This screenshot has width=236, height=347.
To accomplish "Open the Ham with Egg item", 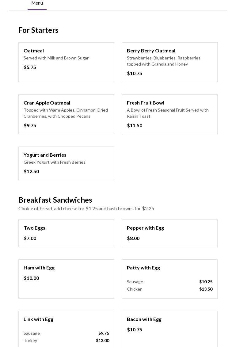I will 66,279.
